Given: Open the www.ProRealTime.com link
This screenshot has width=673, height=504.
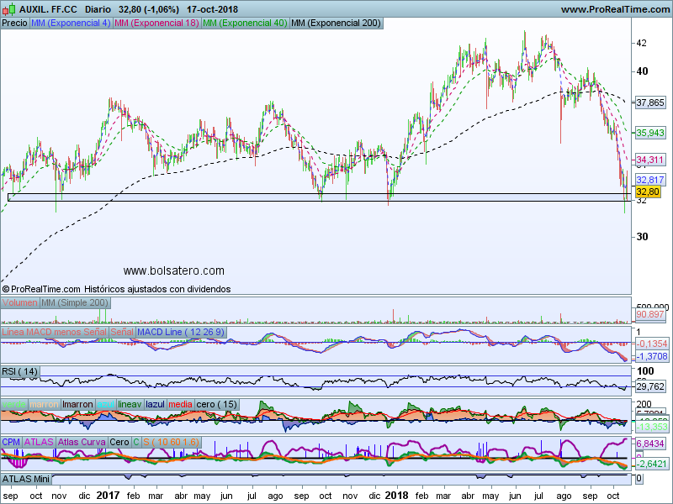Looking at the screenshot, I should (x=613, y=9).
